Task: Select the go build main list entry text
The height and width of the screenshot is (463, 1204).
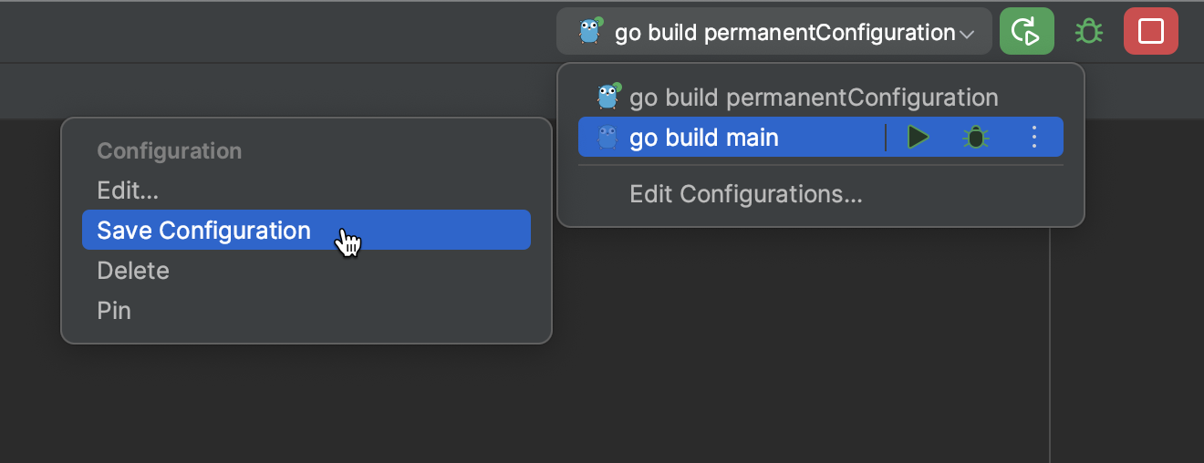Action: tap(704, 138)
